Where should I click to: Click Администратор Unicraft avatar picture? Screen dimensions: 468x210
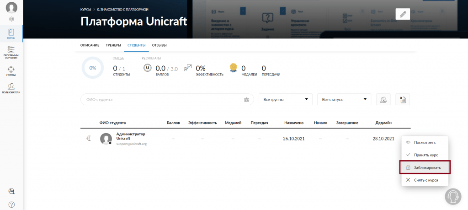[106, 139]
